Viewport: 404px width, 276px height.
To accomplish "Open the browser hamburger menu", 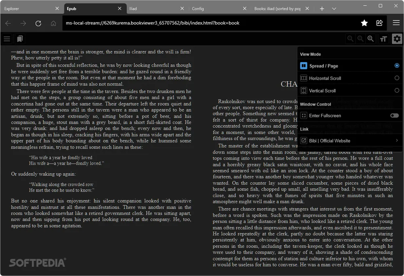I will coord(396,23).
